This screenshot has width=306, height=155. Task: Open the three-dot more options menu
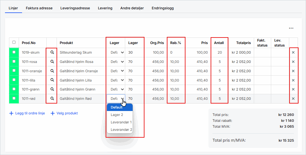(x=291, y=28)
